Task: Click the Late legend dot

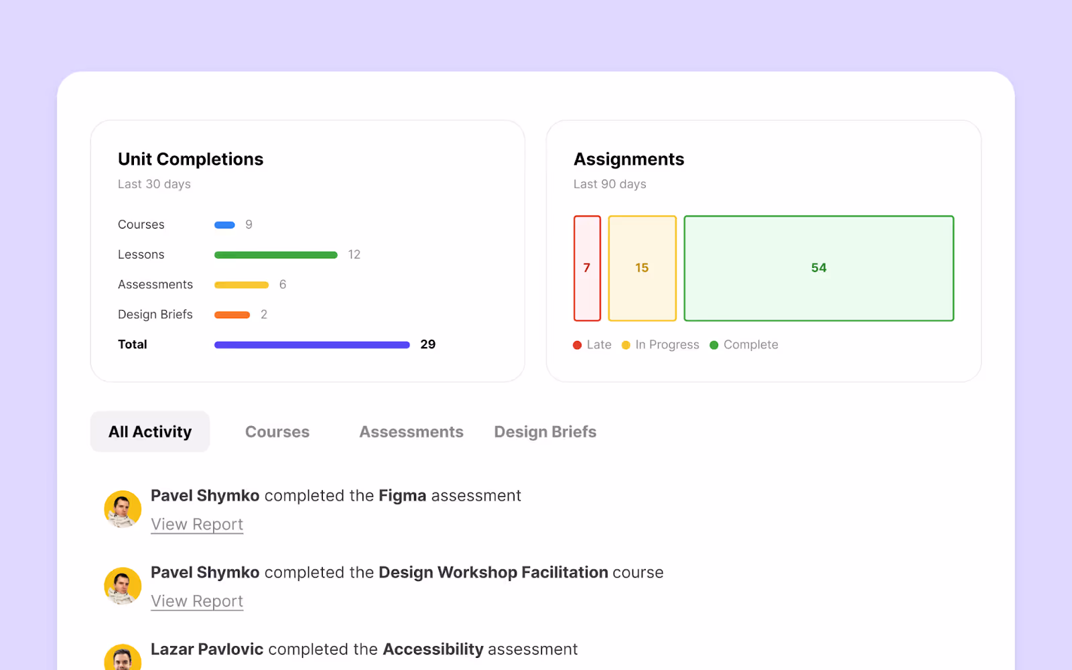Action: point(576,344)
